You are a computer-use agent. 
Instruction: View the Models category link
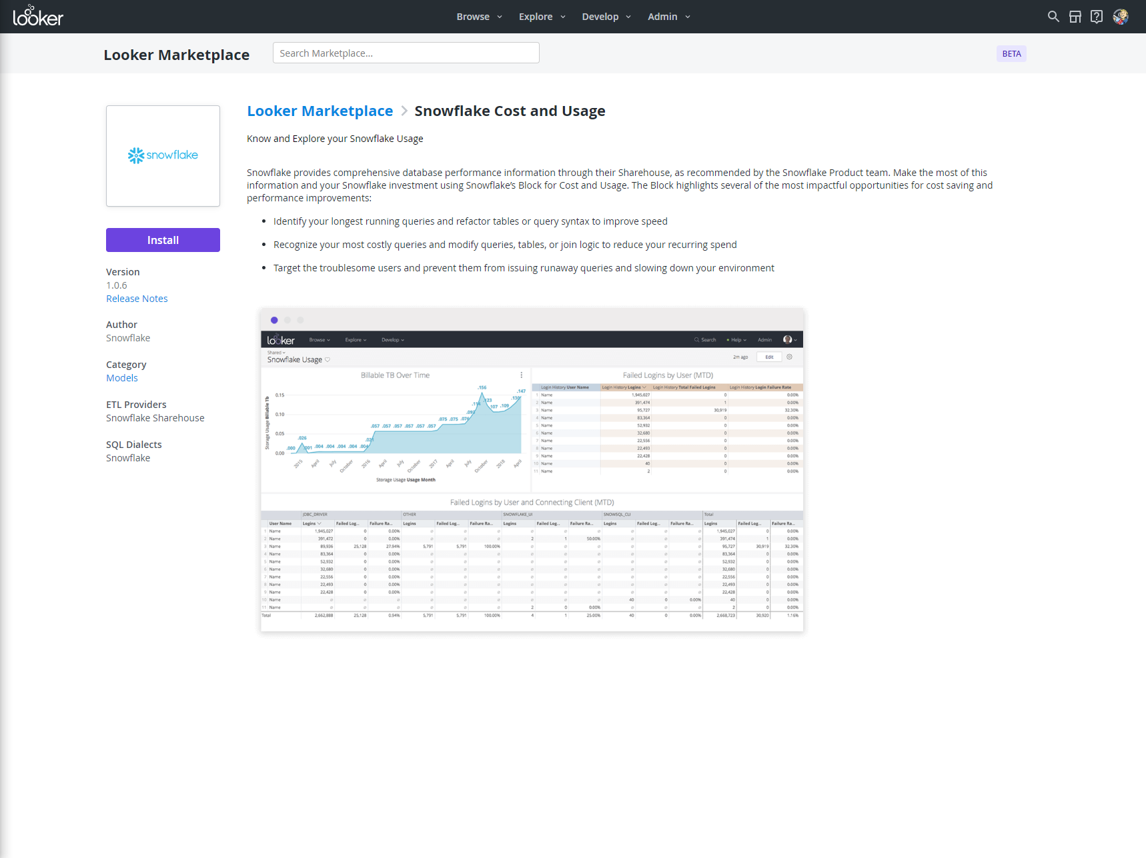click(122, 377)
